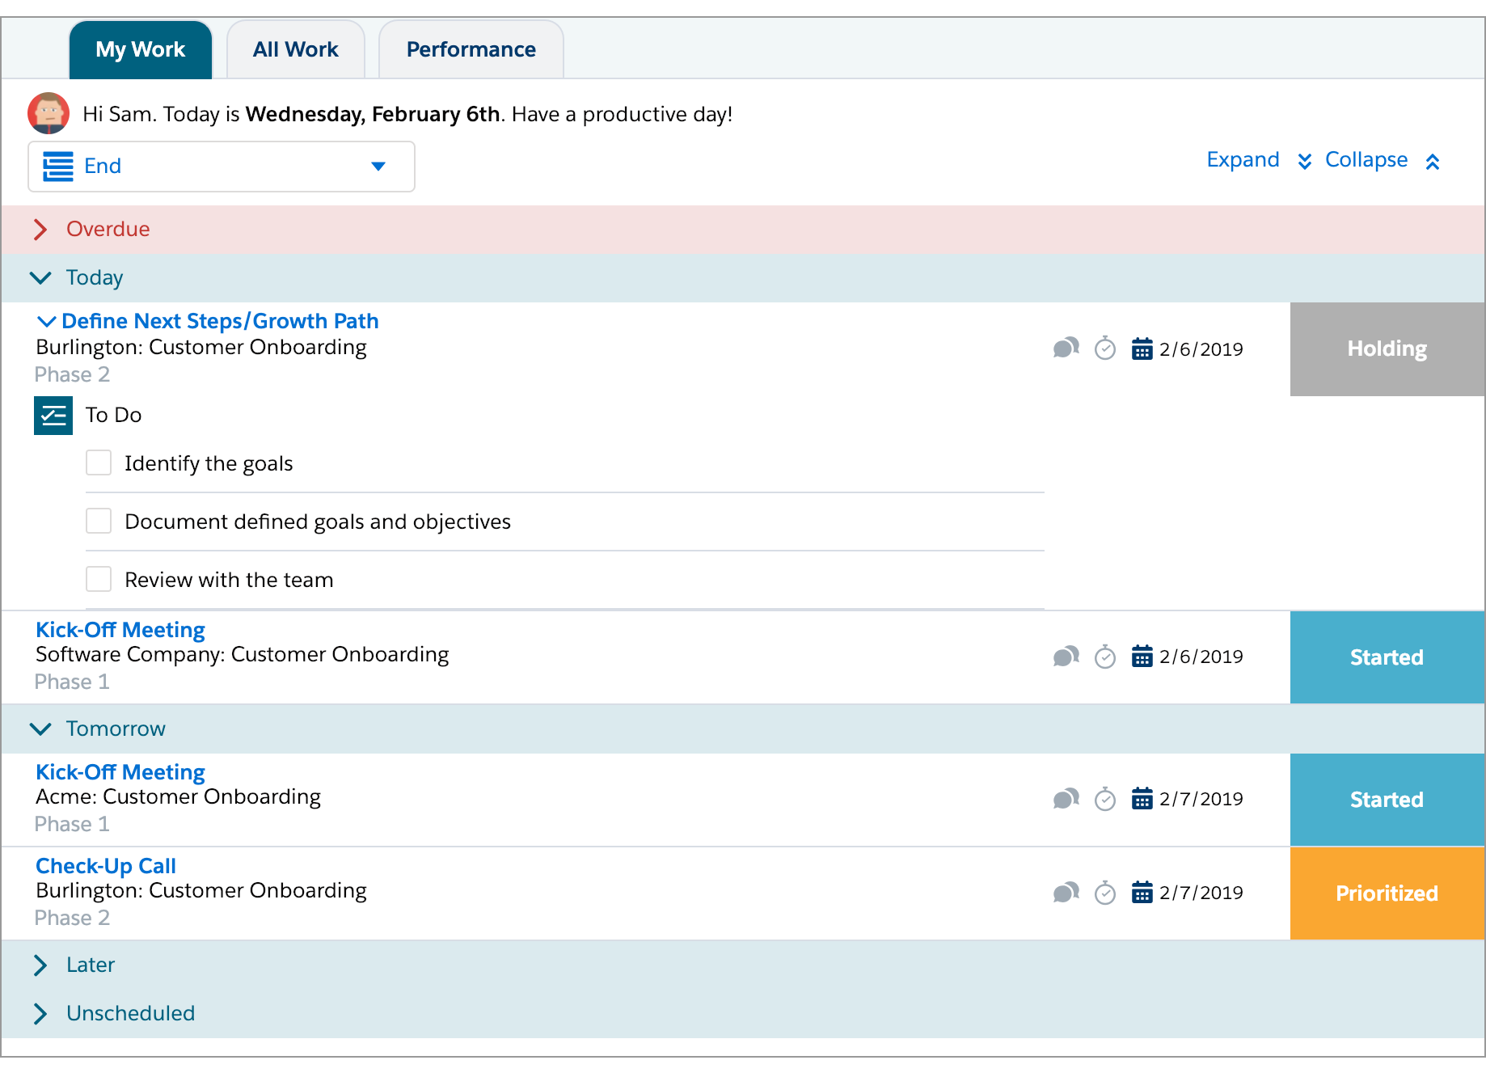Click timer icon on Software Company Kick-Off Meeting
The image size is (1486, 1077).
tap(1104, 657)
